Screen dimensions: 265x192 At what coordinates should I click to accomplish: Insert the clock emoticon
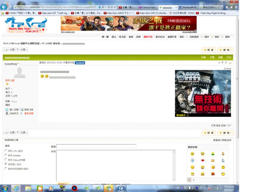pos(192,160)
